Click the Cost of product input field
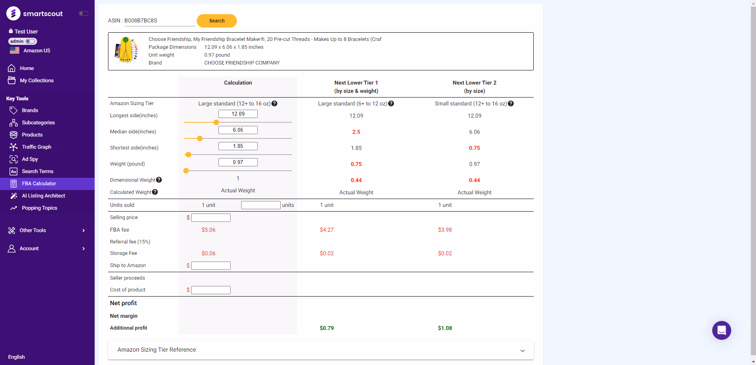 (x=211, y=290)
